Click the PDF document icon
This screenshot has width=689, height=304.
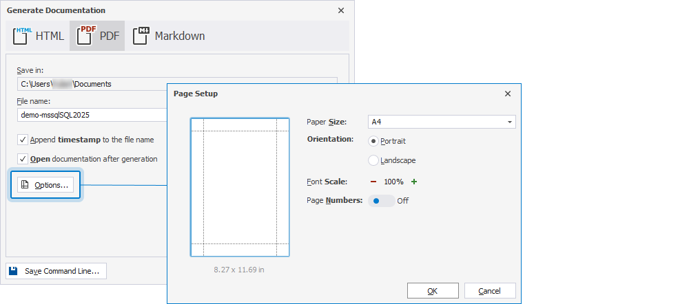[x=86, y=36]
